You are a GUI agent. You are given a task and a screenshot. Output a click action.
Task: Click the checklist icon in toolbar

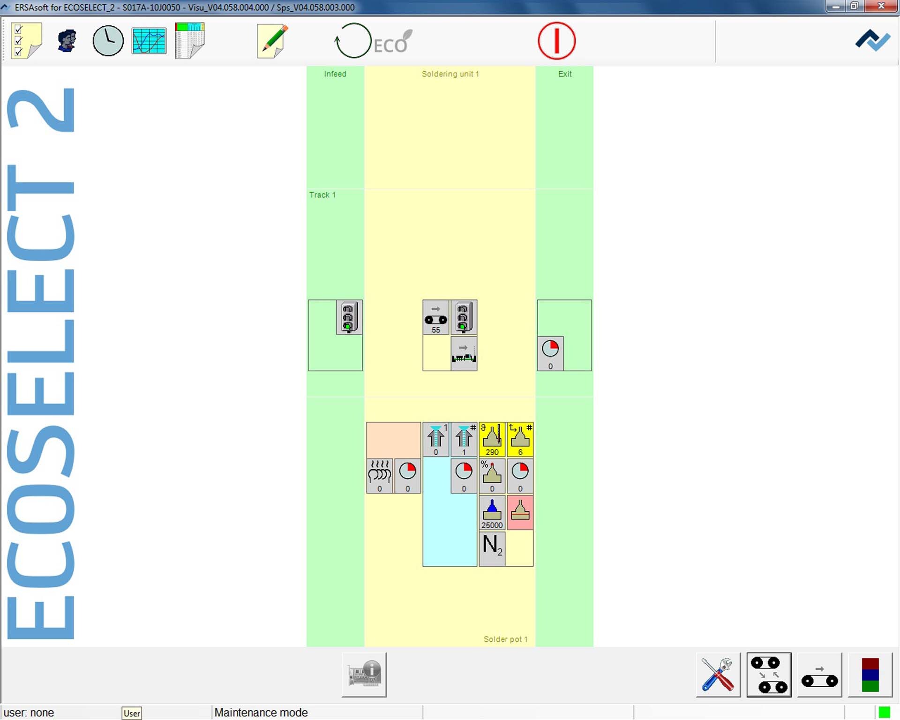point(25,40)
